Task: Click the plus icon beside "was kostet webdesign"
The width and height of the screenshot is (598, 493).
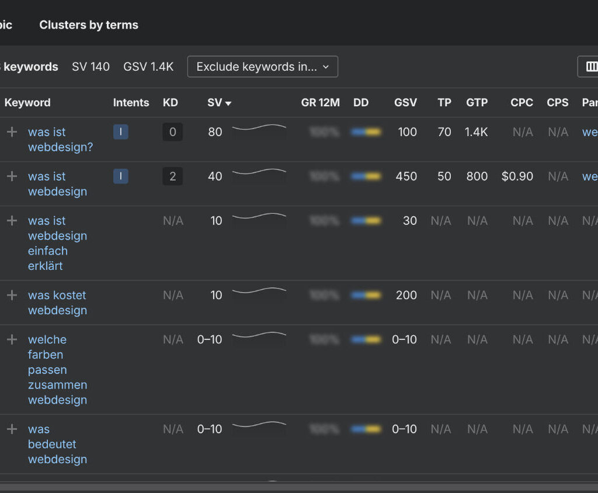Action: click(x=12, y=295)
